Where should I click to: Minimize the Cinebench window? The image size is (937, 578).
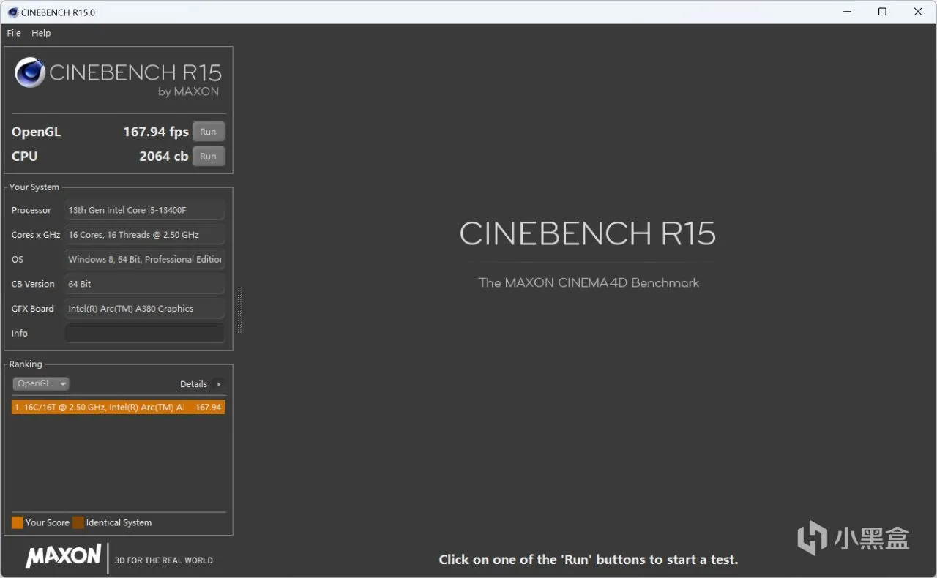(847, 12)
